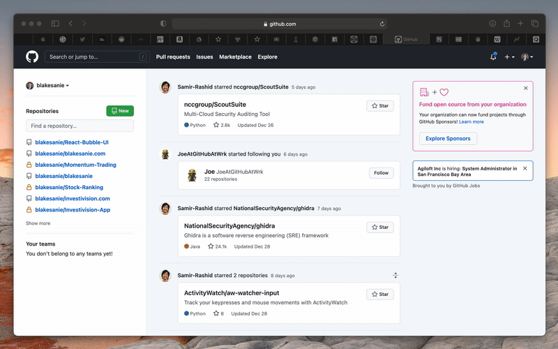The image size is (558, 349).
Task: Select the active GitHub tab
Action: point(406,40)
